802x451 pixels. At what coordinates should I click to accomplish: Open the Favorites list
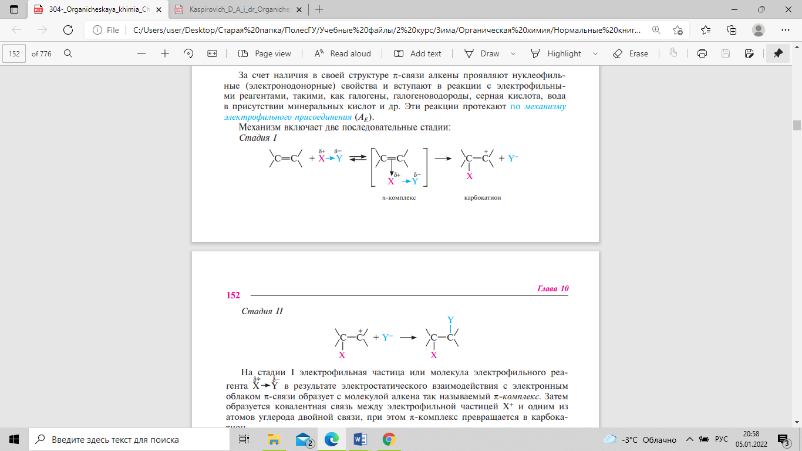(705, 30)
